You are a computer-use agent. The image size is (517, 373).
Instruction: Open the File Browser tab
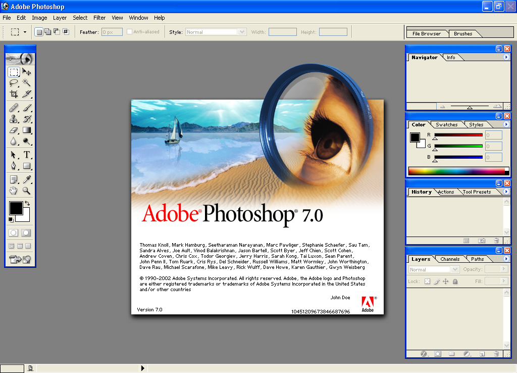click(426, 34)
